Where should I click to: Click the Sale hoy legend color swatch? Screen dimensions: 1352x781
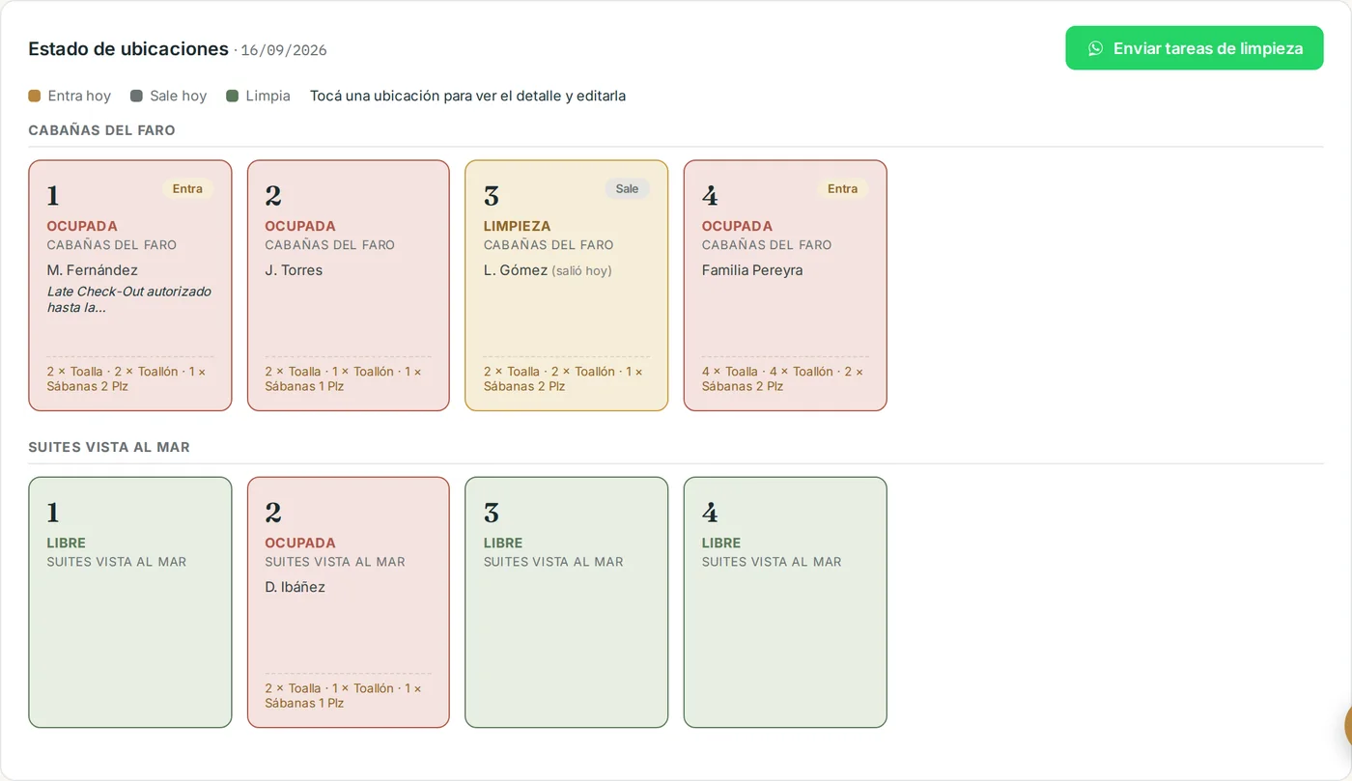pyautogui.click(x=136, y=96)
